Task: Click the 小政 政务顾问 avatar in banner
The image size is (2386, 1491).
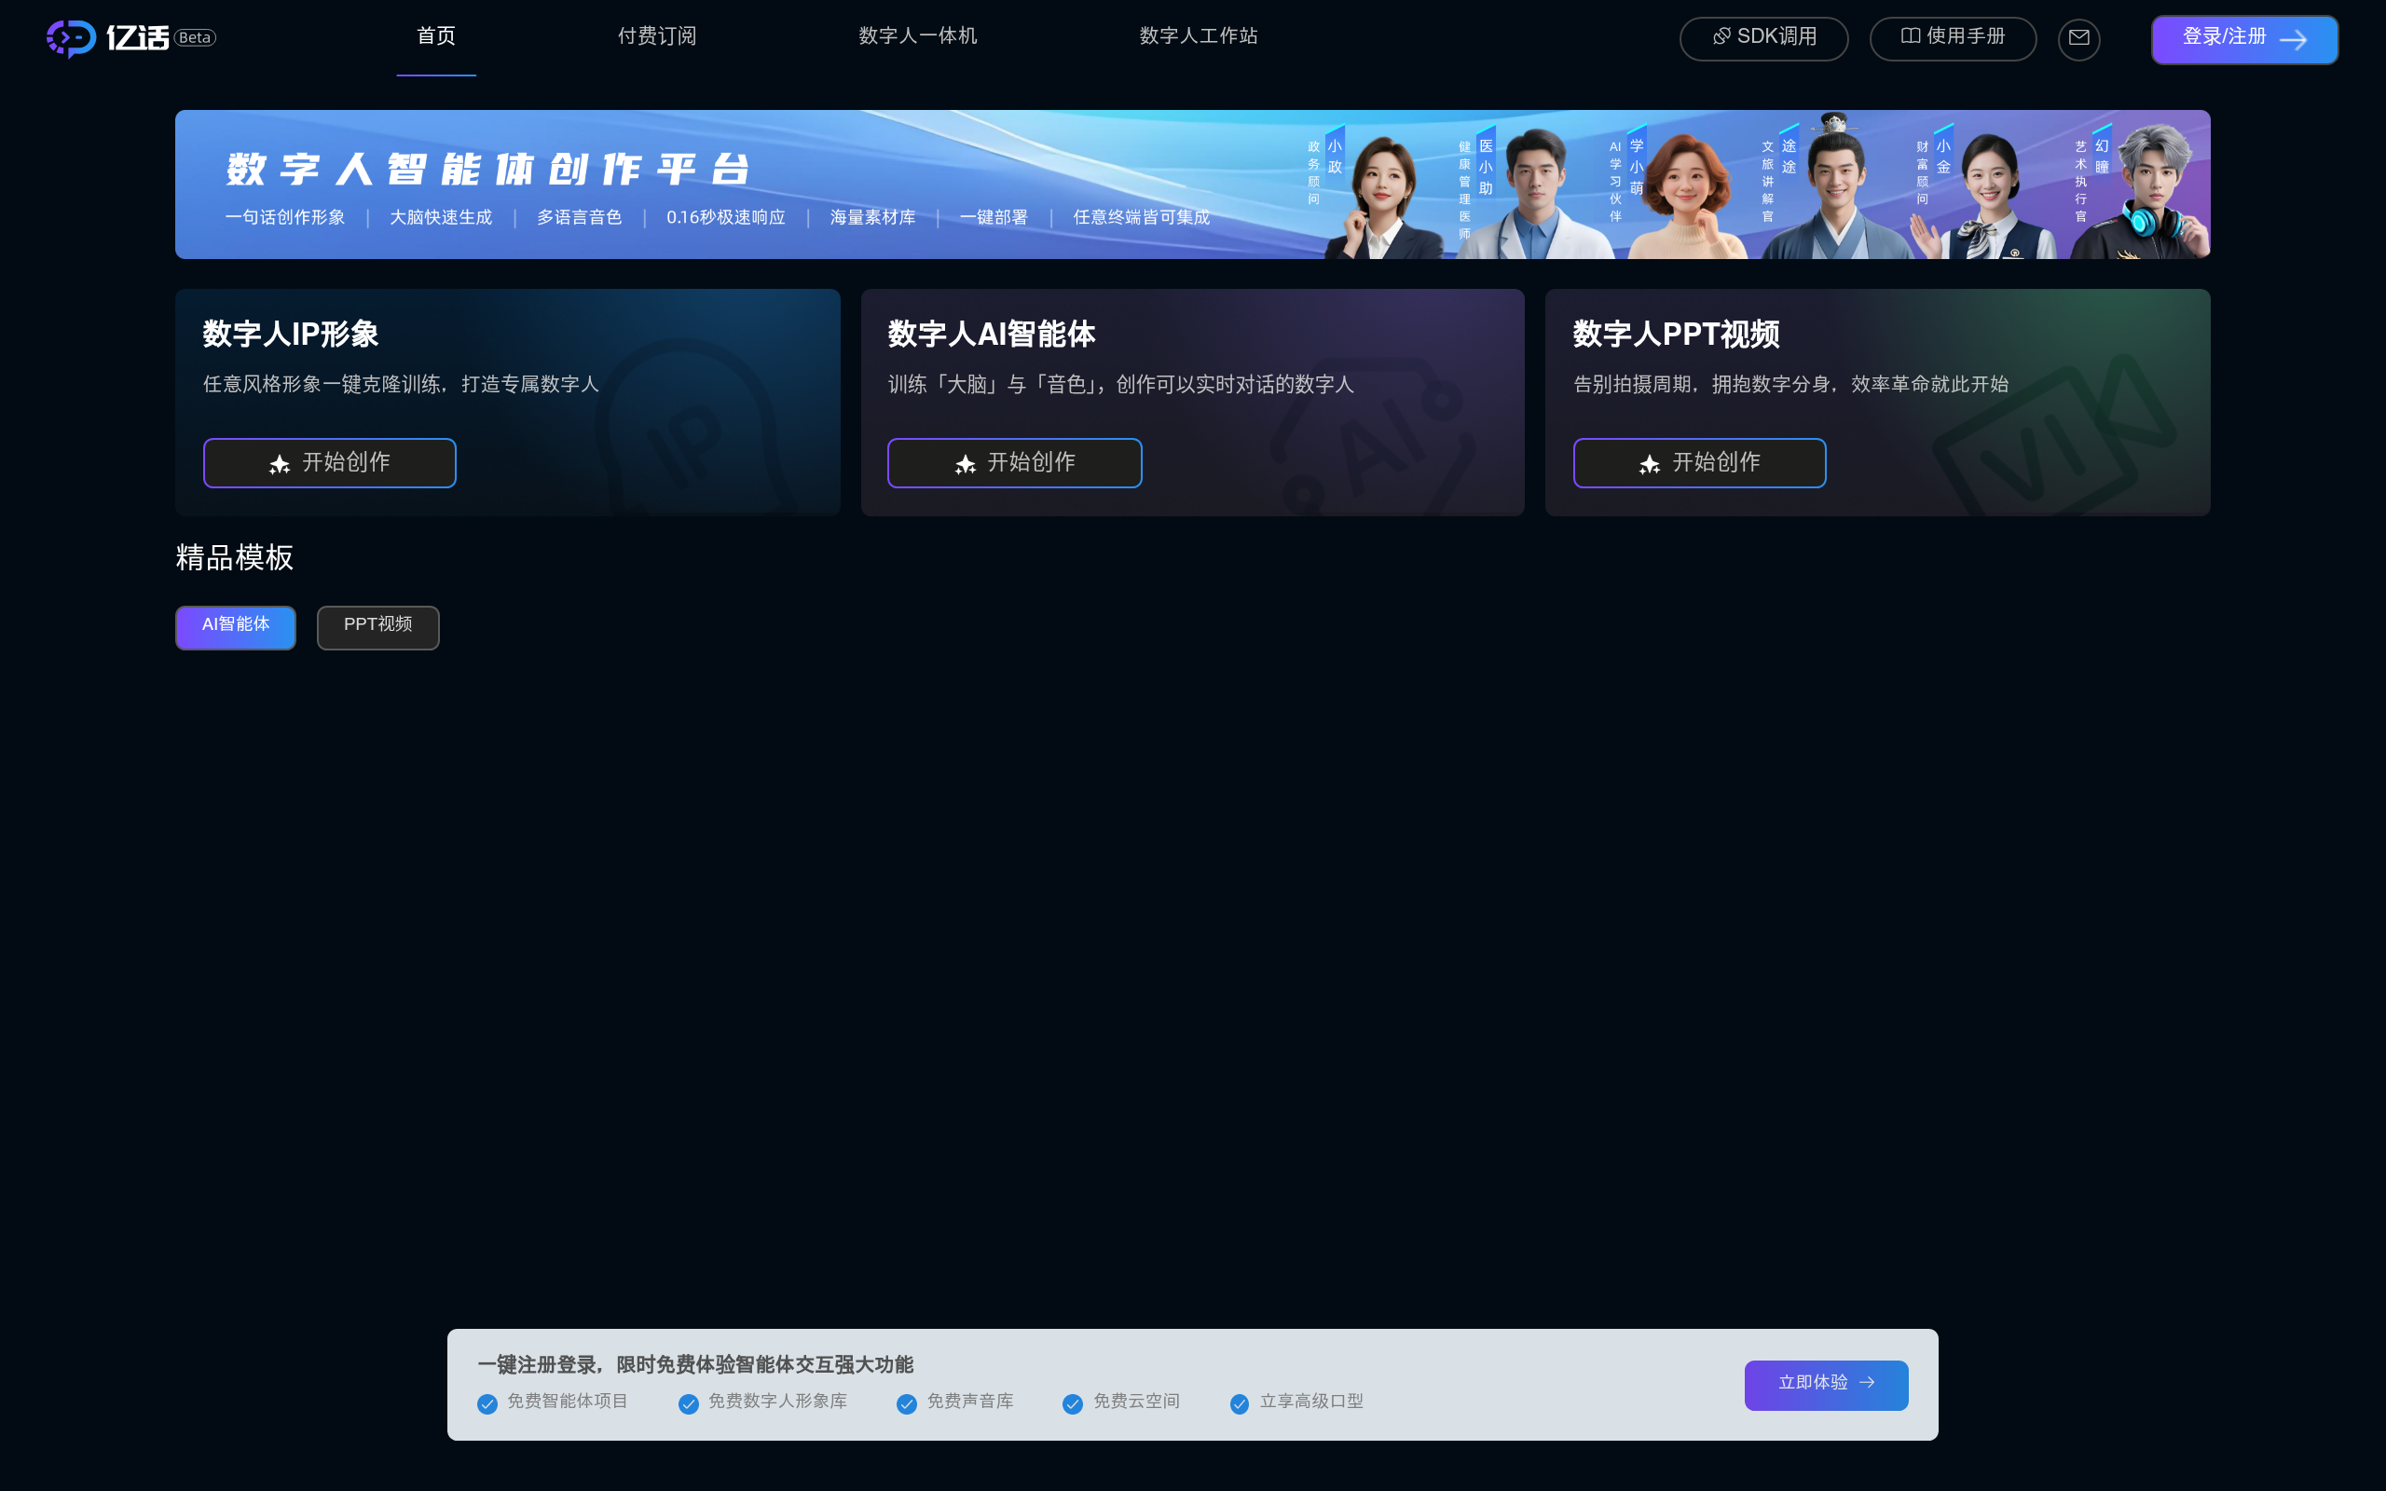Action: 1382,197
